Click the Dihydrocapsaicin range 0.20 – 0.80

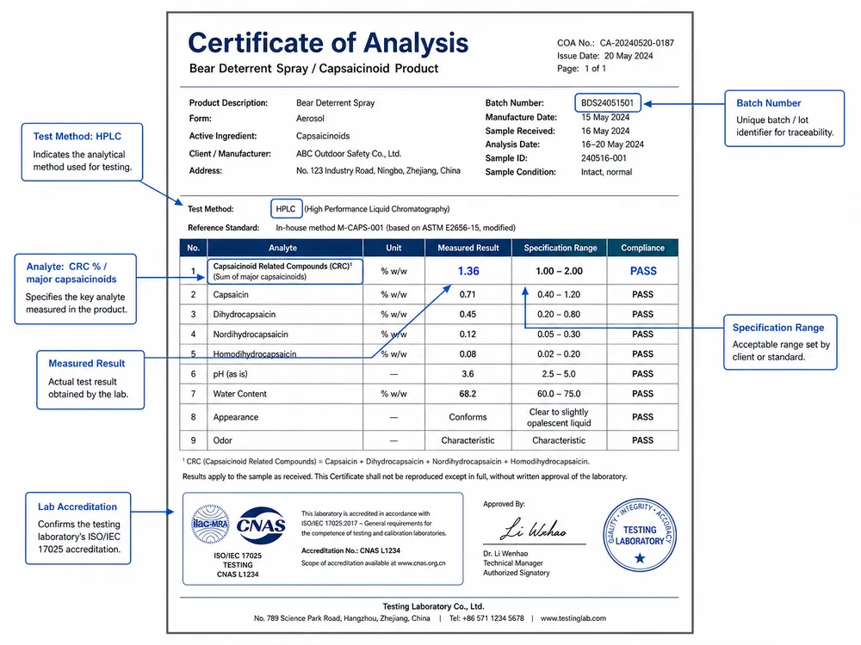click(x=559, y=314)
